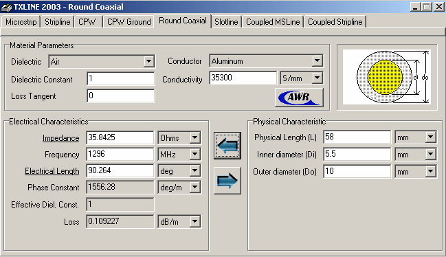
Task: Click the Conductivity value field
Action: (243, 78)
